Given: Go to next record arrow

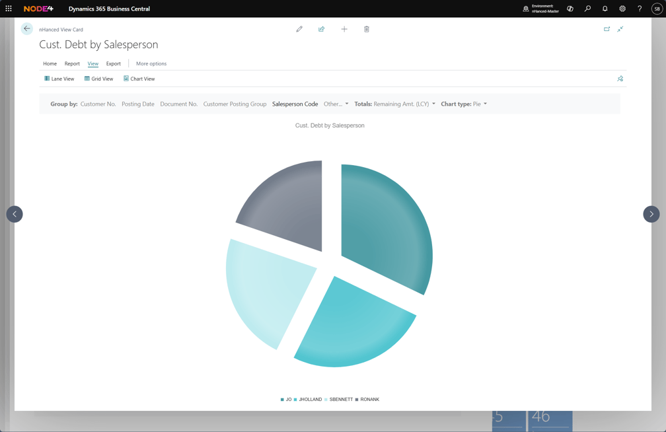Looking at the screenshot, I should coord(651,214).
